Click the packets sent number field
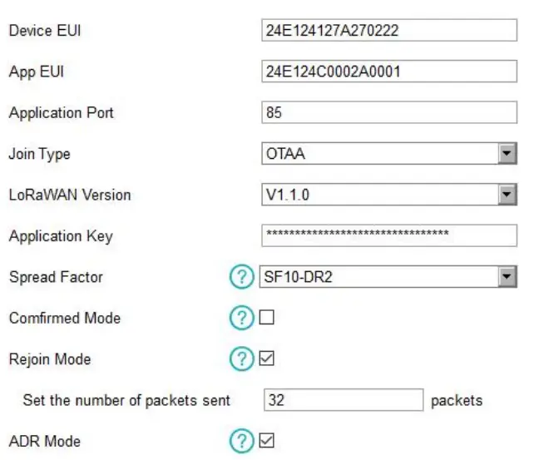This screenshot has height=460, width=539. click(x=344, y=400)
